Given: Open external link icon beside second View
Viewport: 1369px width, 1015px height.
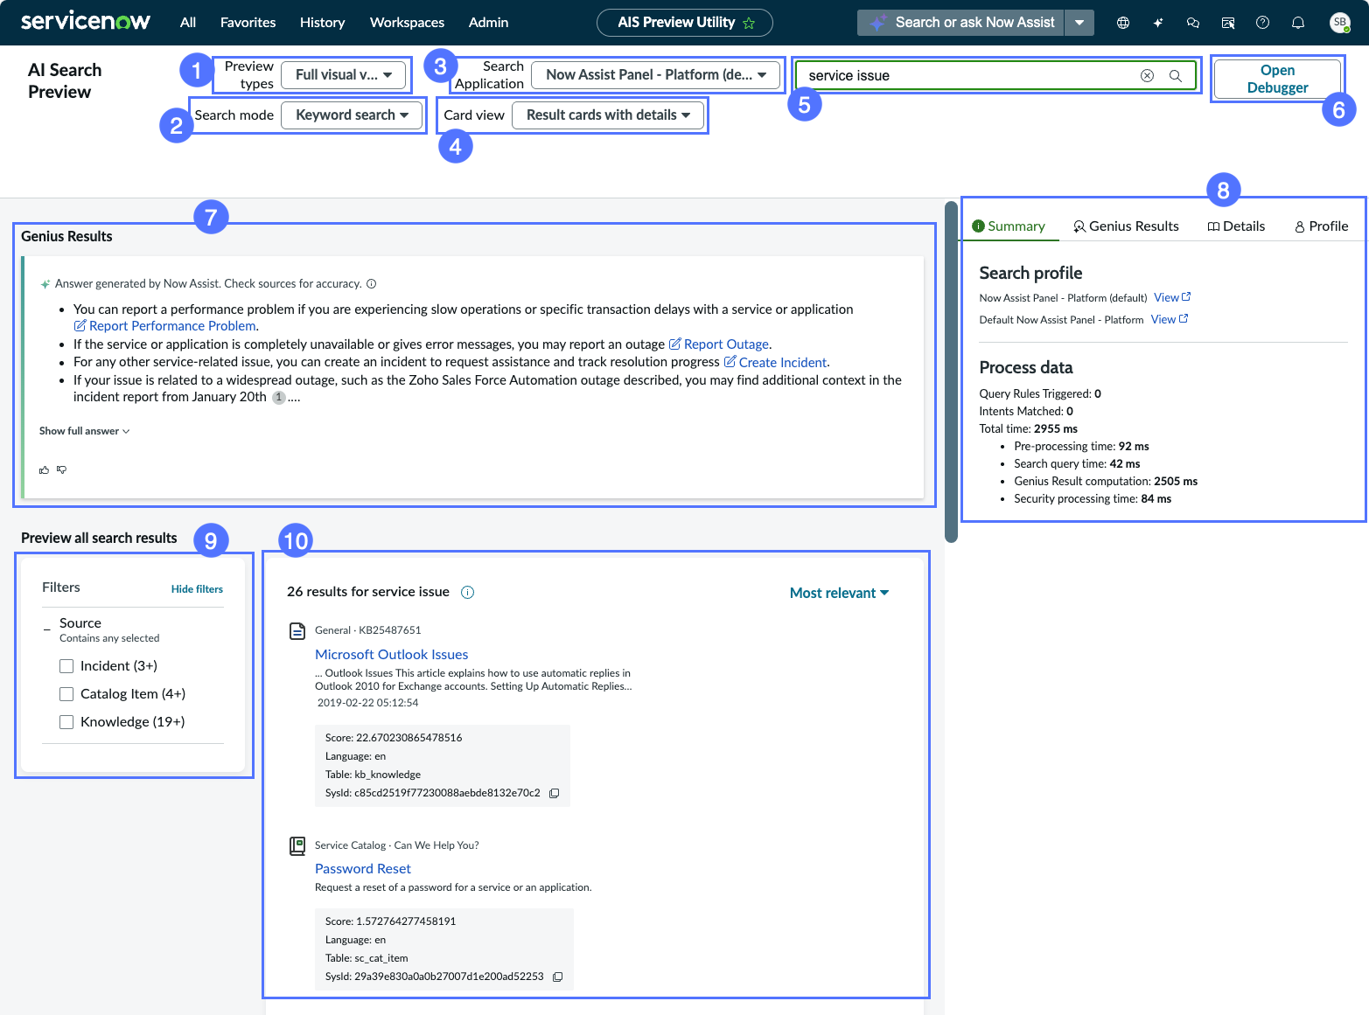Looking at the screenshot, I should coord(1184,318).
